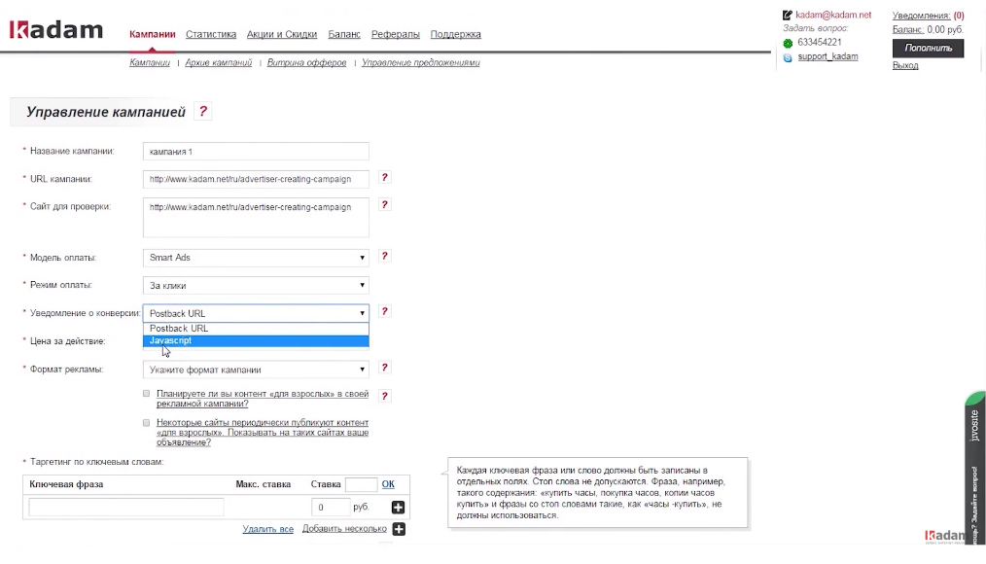Click the Макс. ставка column header
The height and width of the screenshot is (564, 986).
[263, 484]
